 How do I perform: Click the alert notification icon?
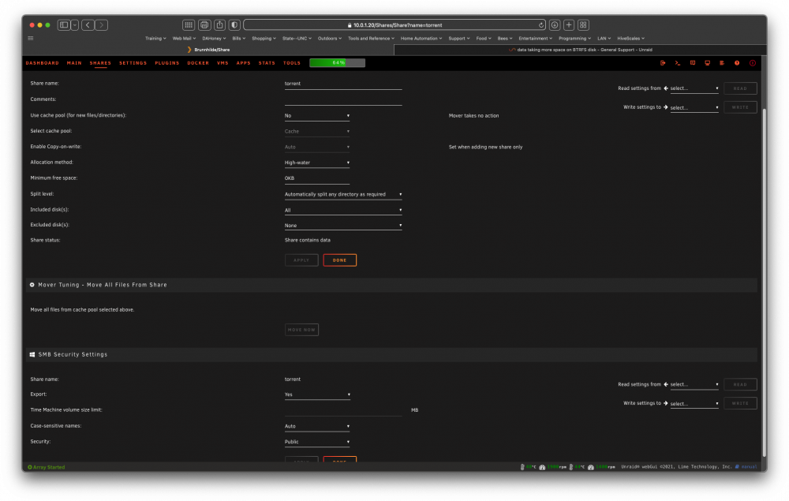[752, 63]
